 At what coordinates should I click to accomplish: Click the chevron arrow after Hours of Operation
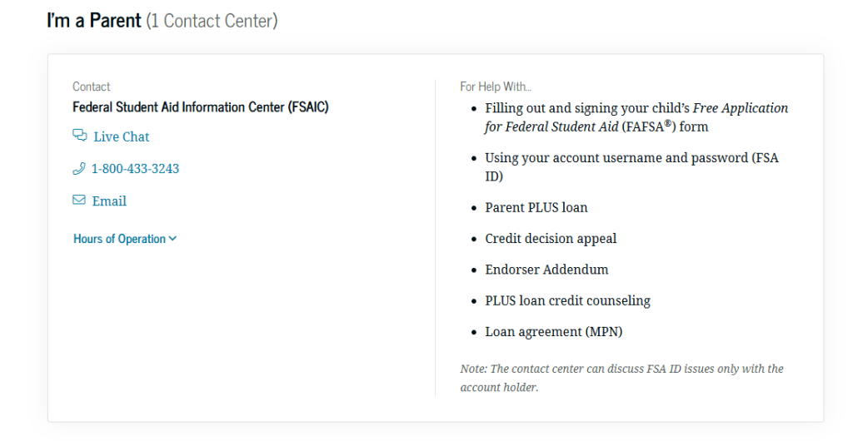[173, 239]
